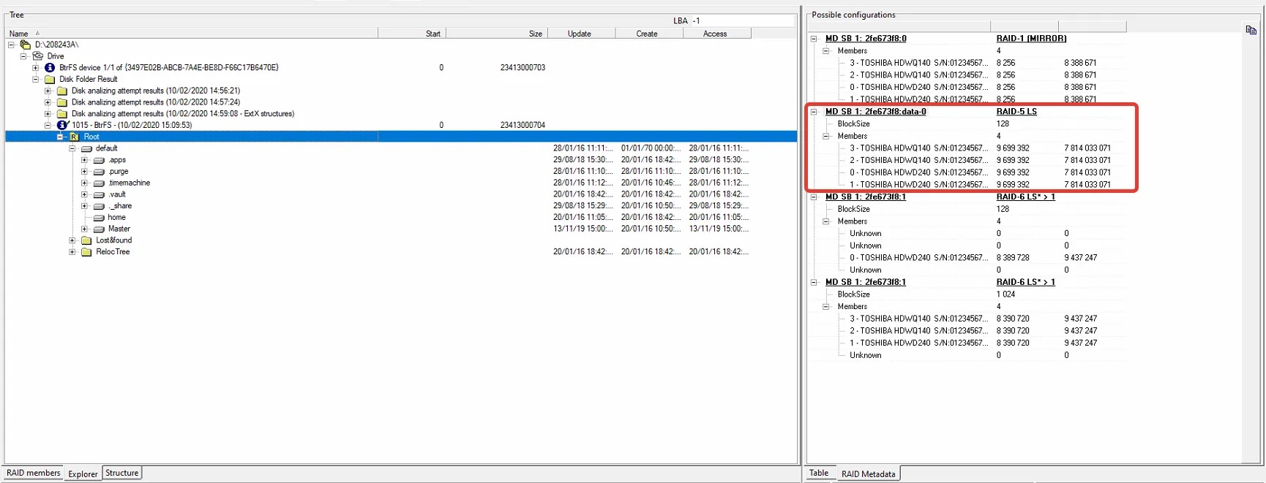Click into the LBA input field
This screenshot has width=1266, height=483.
(x=742, y=20)
